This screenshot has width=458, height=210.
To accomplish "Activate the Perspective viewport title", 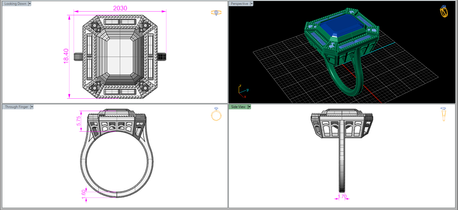I will 239,4.
